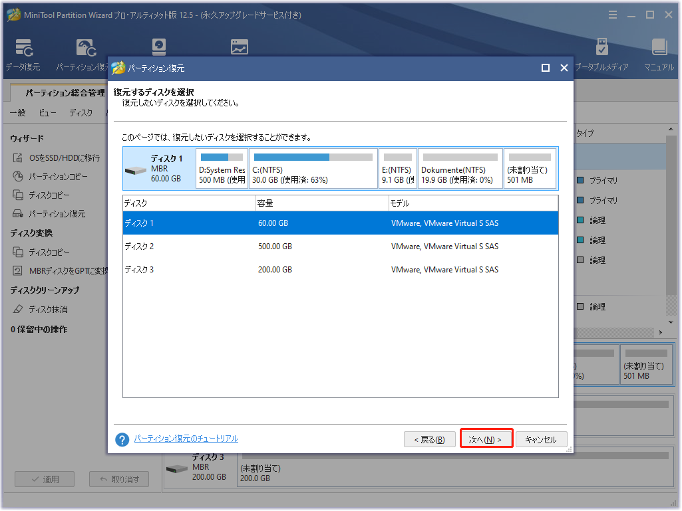The width and height of the screenshot is (682, 511).
Task: Click the help question mark icon
Action: coord(121,439)
